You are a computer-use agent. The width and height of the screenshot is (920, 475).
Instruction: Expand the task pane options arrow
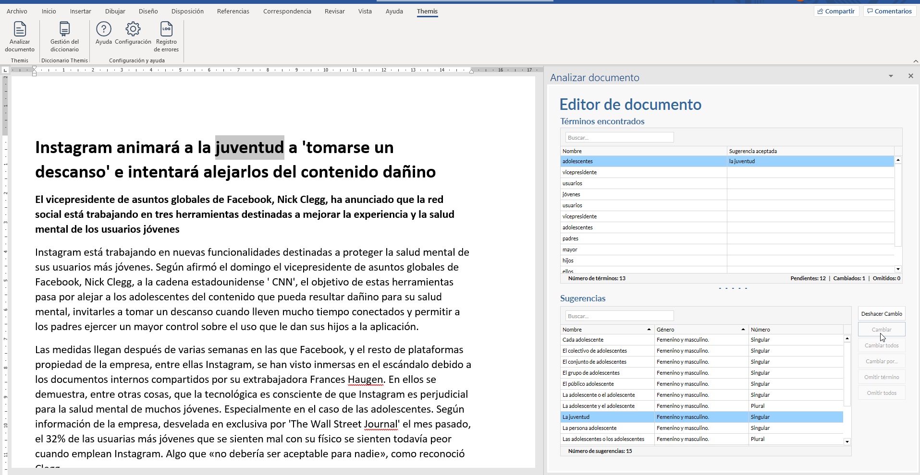[x=891, y=76]
